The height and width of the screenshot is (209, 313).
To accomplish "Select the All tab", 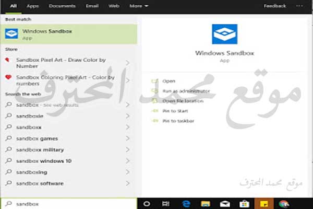I will 14,6.
